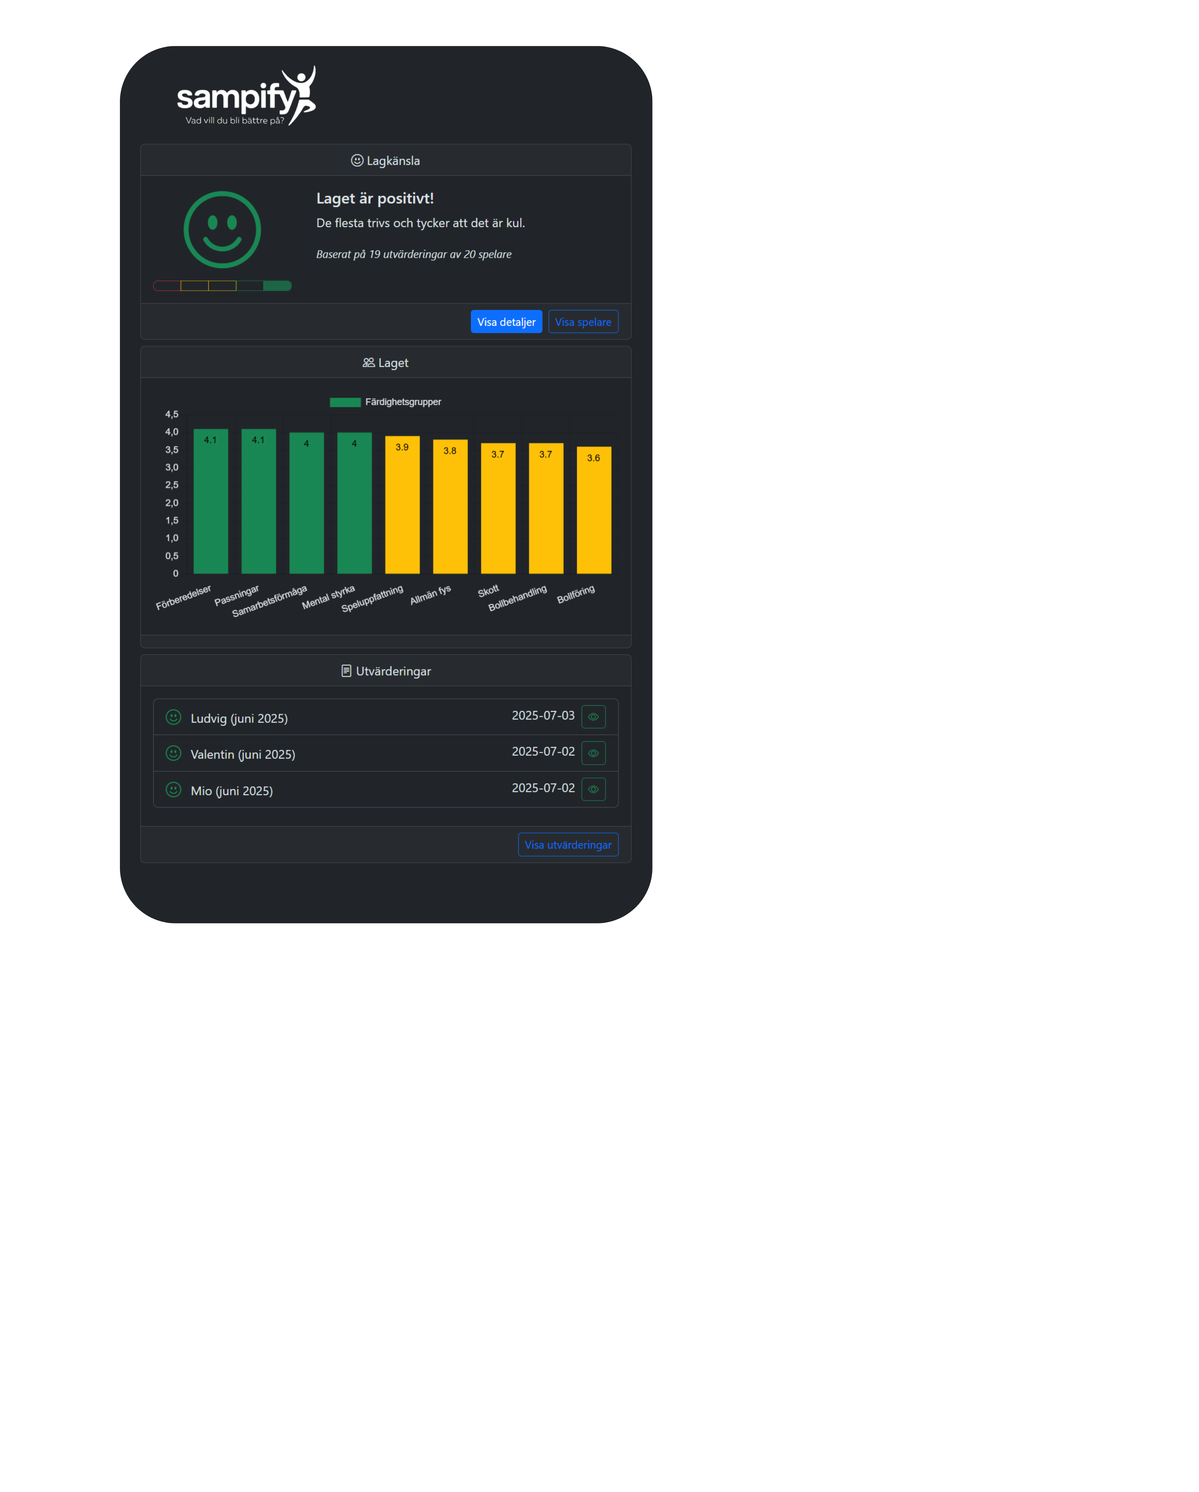Click the smiley icon beside Mio
This screenshot has height=1492, width=1199.
click(174, 790)
